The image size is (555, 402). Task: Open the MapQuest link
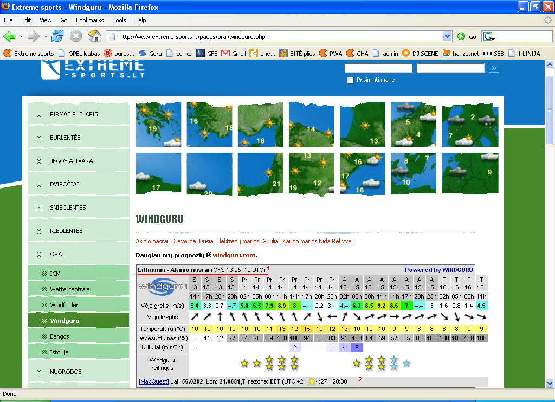click(153, 381)
